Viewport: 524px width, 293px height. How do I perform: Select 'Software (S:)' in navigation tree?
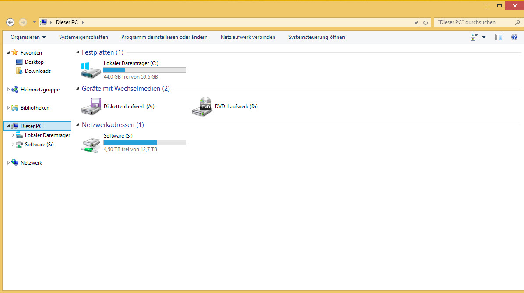coord(39,145)
